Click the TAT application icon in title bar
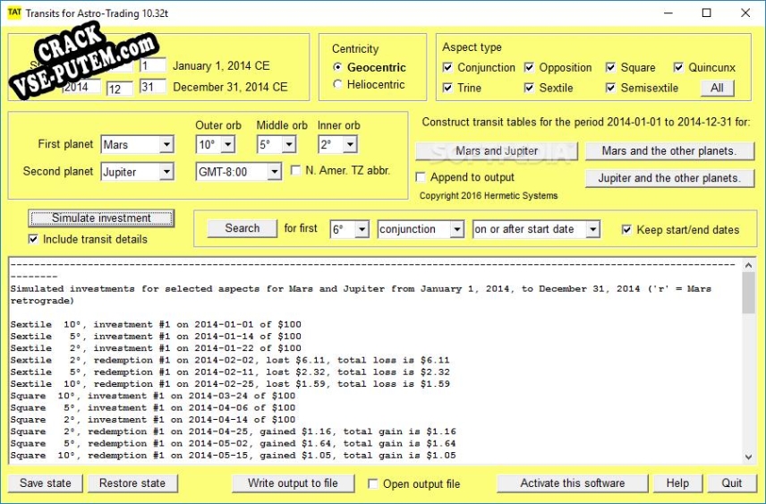This screenshot has width=766, height=504. tap(14, 13)
